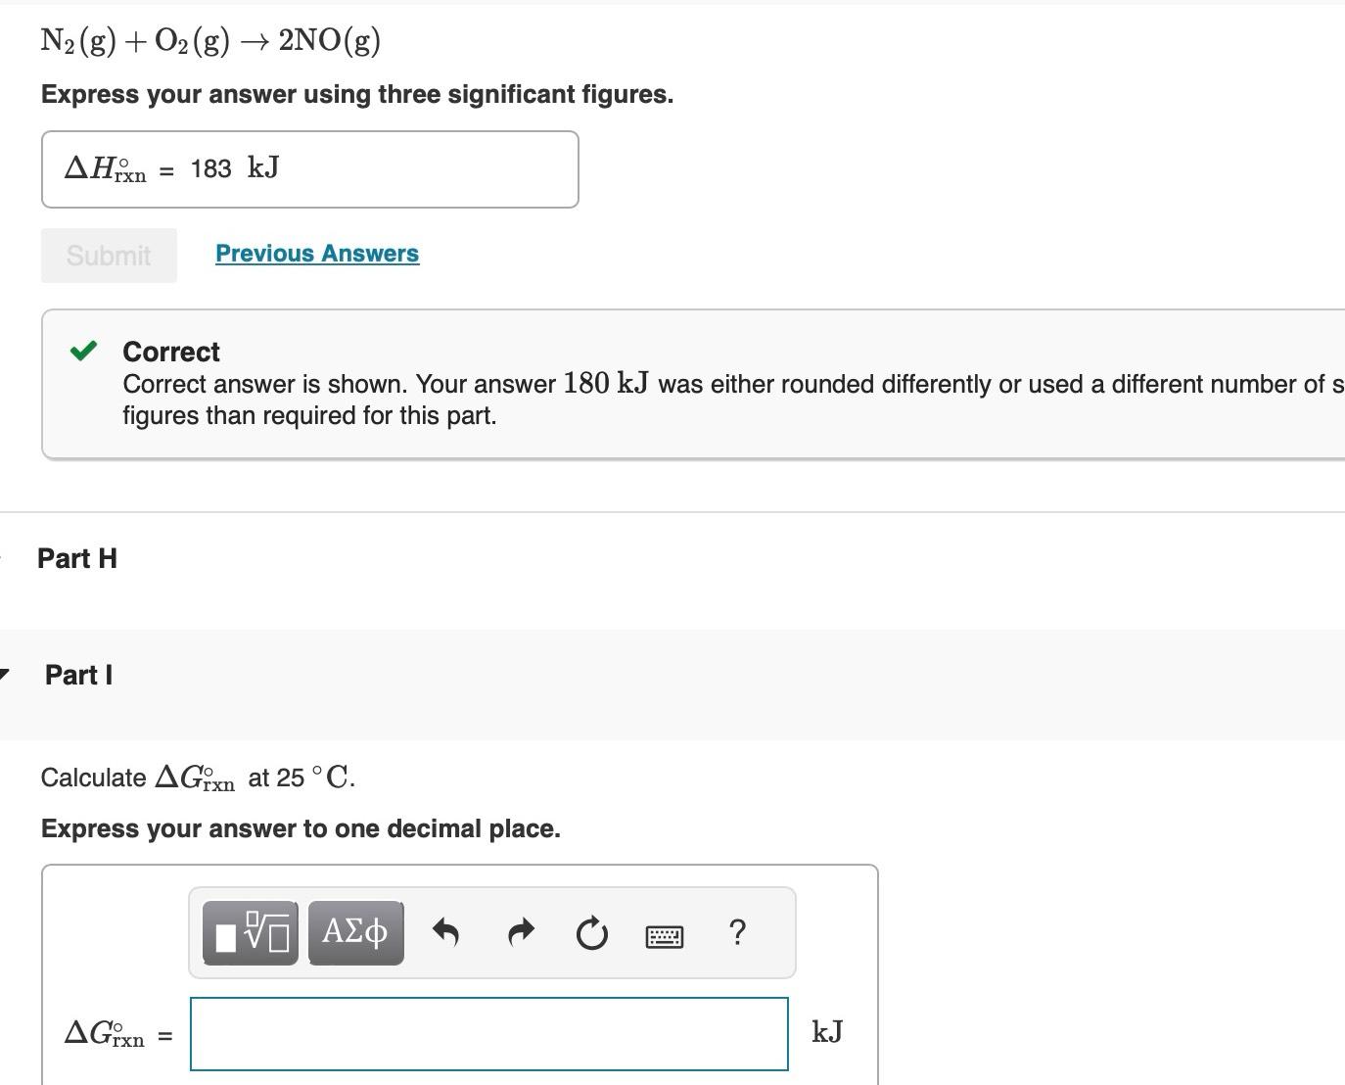Click the ΔG answer input field
Screen dimensions: 1345x1085
click(x=487, y=1033)
